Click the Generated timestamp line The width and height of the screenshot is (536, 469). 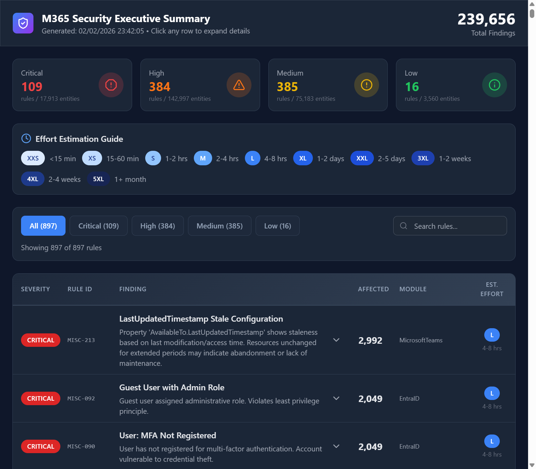[x=146, y=31]
